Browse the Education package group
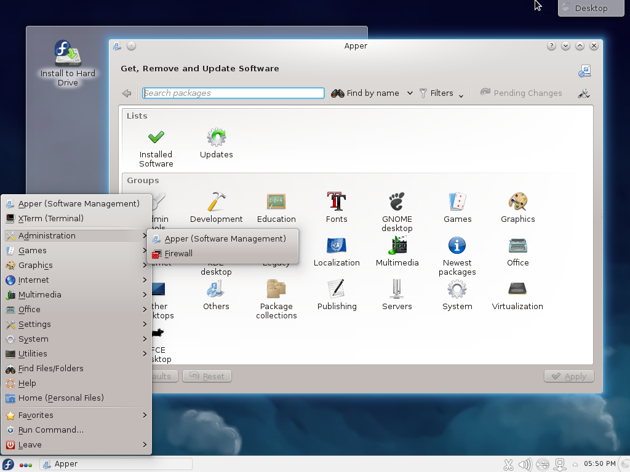The height and width of the screenshot is (472, 630). click(x=276, y=208)
